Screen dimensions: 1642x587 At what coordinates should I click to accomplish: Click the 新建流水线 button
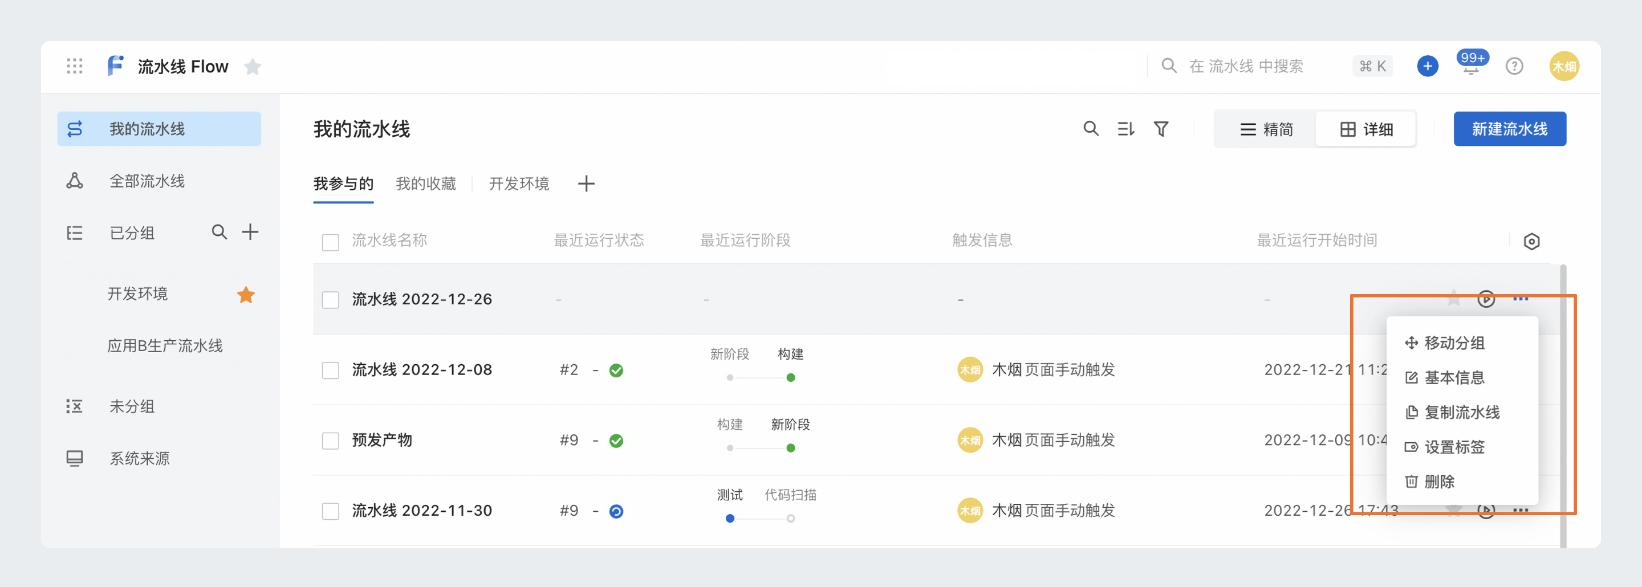pyautogui.click(x=1509, y=129)
